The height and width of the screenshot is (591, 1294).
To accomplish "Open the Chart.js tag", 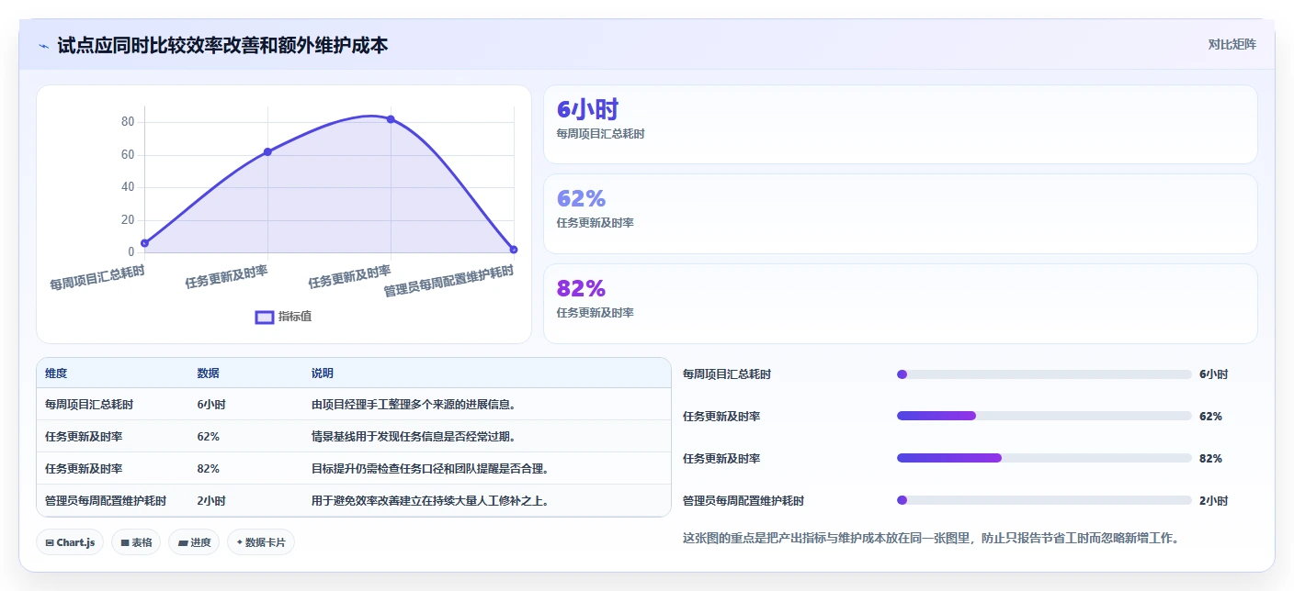I will point(70,542).
